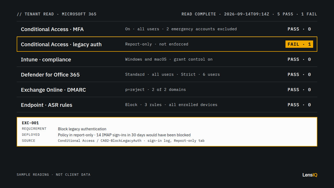Click "On · all users · 2 emergency accounts excluded"
The height and width of the screenshot is (188, 334).
pyautogui.click(x=181, y=29)
